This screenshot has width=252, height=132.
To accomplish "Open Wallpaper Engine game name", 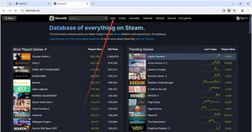I will tap(42, 122).
